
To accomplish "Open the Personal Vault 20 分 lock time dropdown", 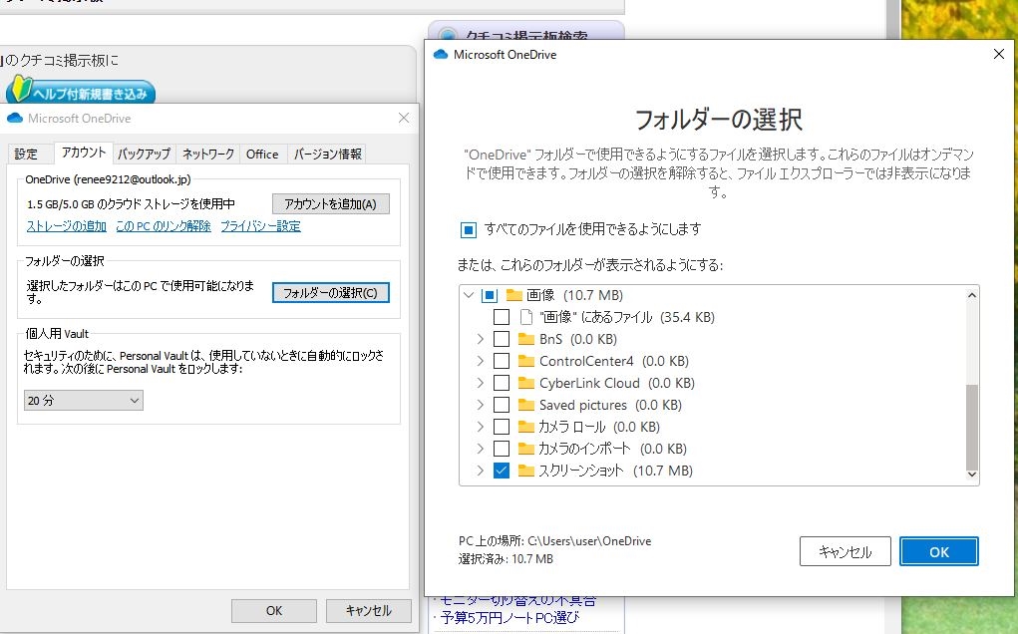I will click(x=83, y=401).
